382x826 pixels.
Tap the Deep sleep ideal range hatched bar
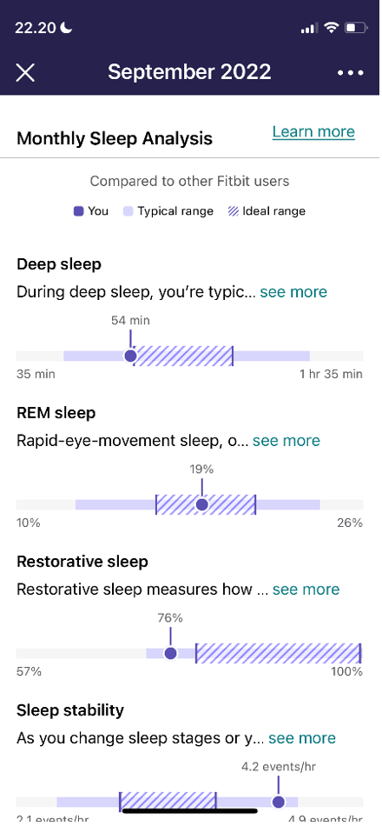point(182,356)
